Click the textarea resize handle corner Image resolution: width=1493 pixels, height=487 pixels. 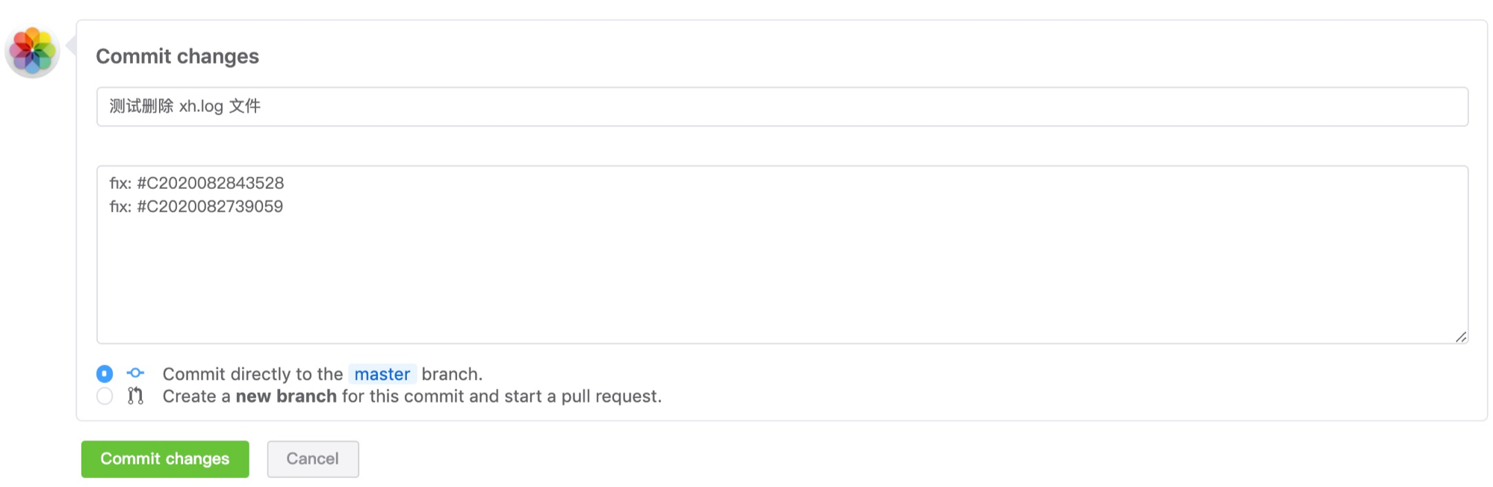coord(1461,337)
